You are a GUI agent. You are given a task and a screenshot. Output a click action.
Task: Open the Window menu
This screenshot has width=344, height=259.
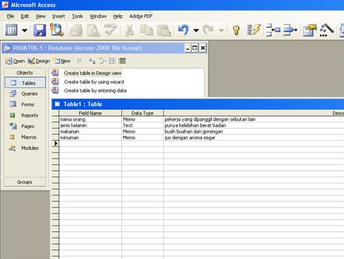point(98,16)
